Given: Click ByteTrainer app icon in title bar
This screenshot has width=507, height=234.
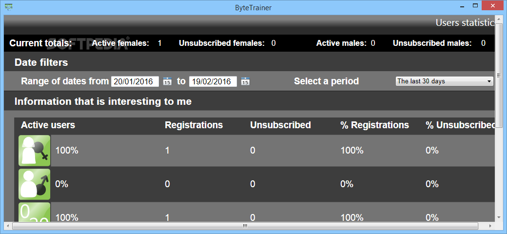Looking at the screenshot, I should click(9, 7).
